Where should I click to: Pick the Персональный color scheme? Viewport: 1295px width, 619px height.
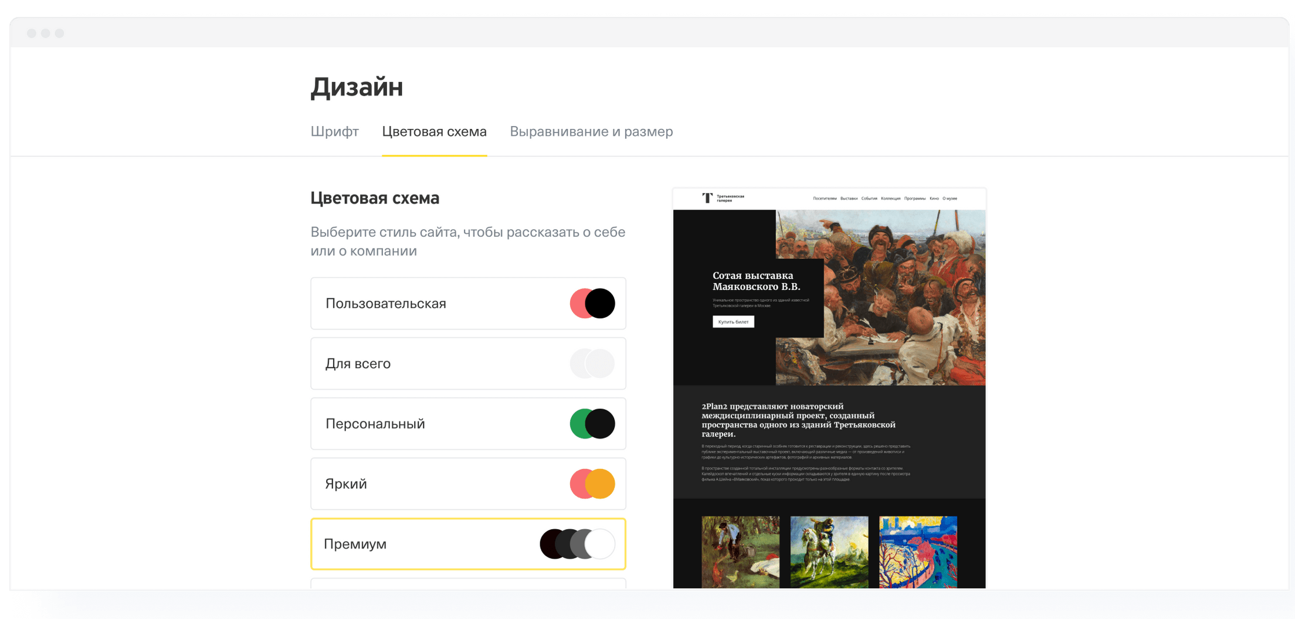468,424
